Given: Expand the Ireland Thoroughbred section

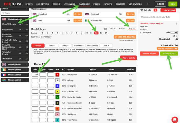Looking at the screenshot, I should [x=15, y=70].
